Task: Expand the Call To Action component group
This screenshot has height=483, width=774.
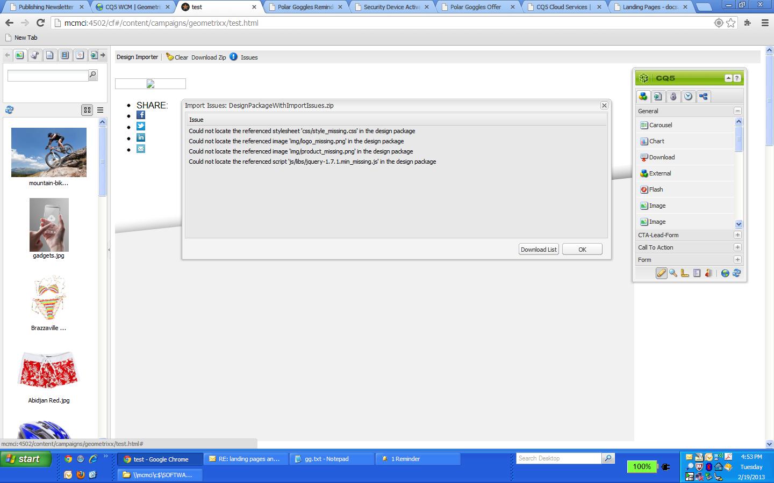Action: [737, 247]
